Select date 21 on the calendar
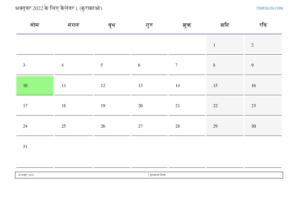Viewport: 298px width, 211px height. pyautogui.click(x=187, y=106)
